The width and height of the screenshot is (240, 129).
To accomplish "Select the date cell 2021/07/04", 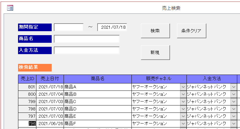I will pyautogui.click(x=50, y=94).
